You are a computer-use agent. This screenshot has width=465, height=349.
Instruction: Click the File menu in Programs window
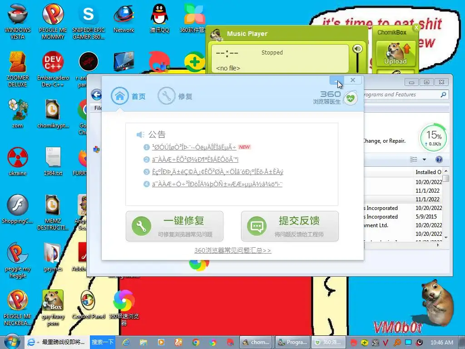[98, 108]
